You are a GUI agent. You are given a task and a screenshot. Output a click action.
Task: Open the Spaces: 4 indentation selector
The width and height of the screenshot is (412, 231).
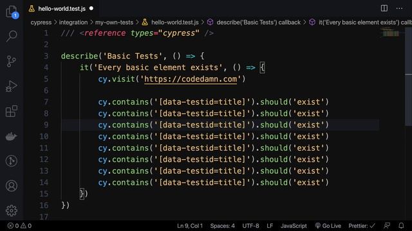tap(222, 226)
